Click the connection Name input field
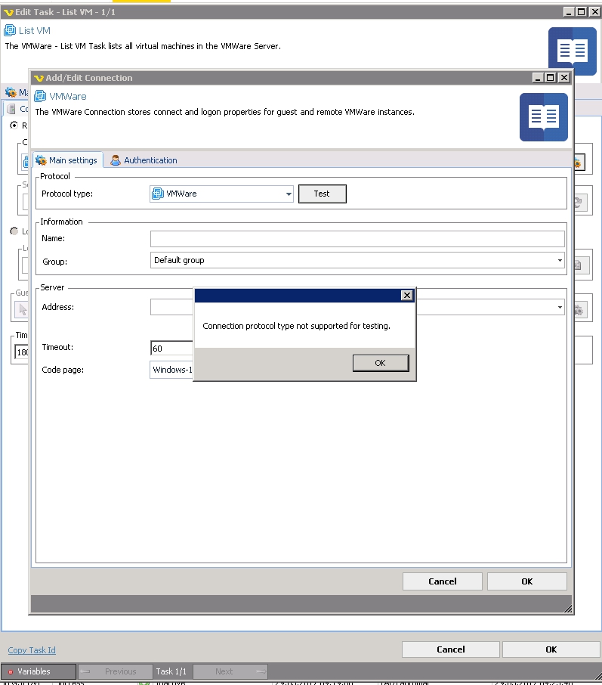 click(357, 239)
